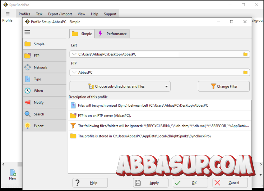Open the Search settings section
This screenshot has height=191, width=264.
pos(45,114)
